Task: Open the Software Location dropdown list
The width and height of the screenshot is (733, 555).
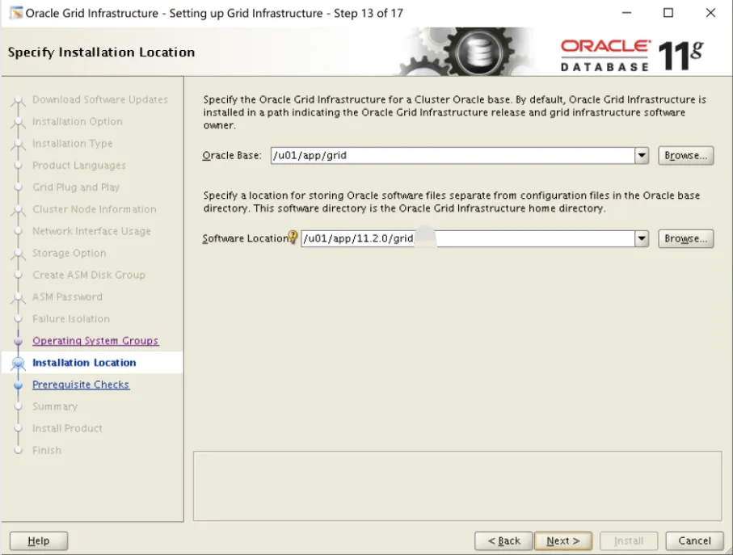Action: click(x=642, y=238)
